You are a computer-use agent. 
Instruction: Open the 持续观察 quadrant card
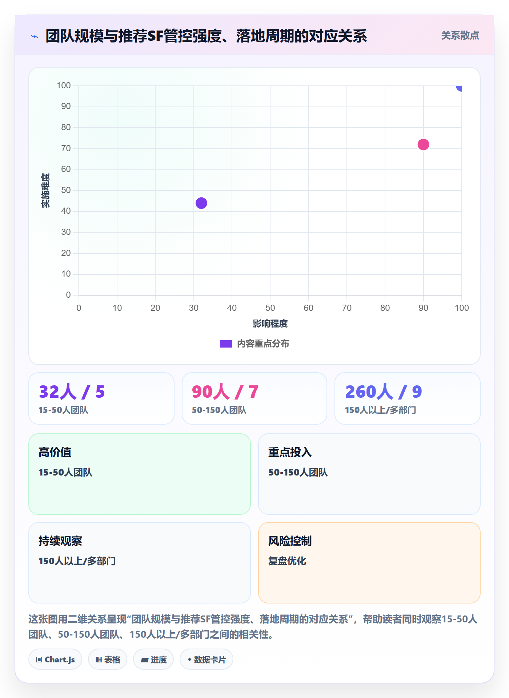click(x=140, y=563)
